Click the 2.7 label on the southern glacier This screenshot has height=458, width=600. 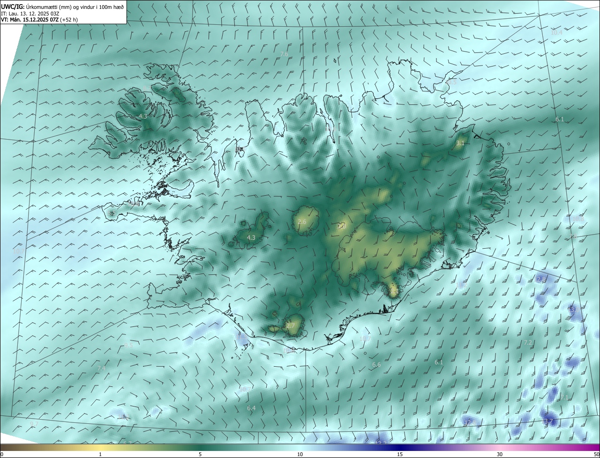(x=291, y=325)
